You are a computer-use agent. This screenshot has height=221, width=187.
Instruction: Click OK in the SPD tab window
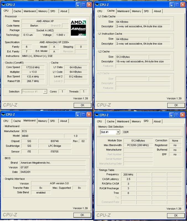[x=176, y=215]
